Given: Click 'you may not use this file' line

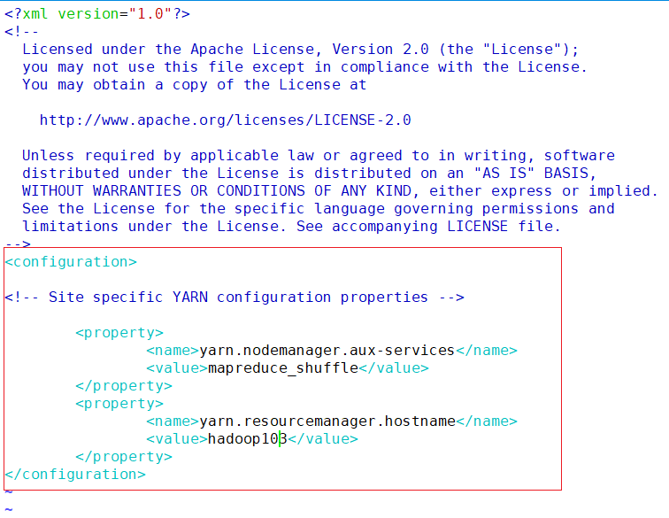Looking at the screenshot, I should 304,67.
